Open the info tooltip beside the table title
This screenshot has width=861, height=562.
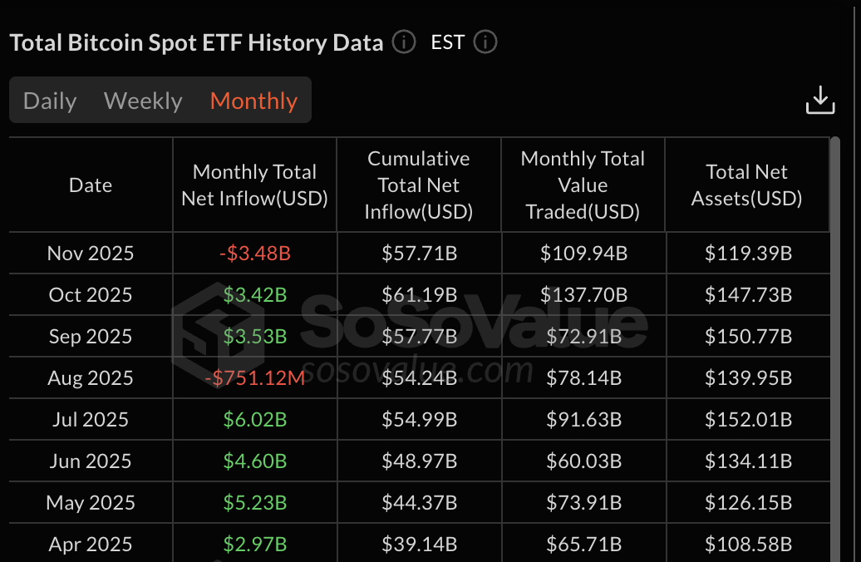[403, 42]
